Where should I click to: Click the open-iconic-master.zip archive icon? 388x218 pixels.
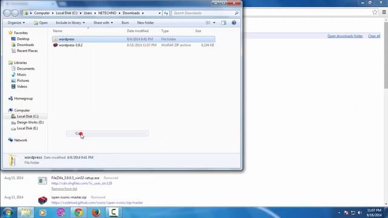point(42,200)
